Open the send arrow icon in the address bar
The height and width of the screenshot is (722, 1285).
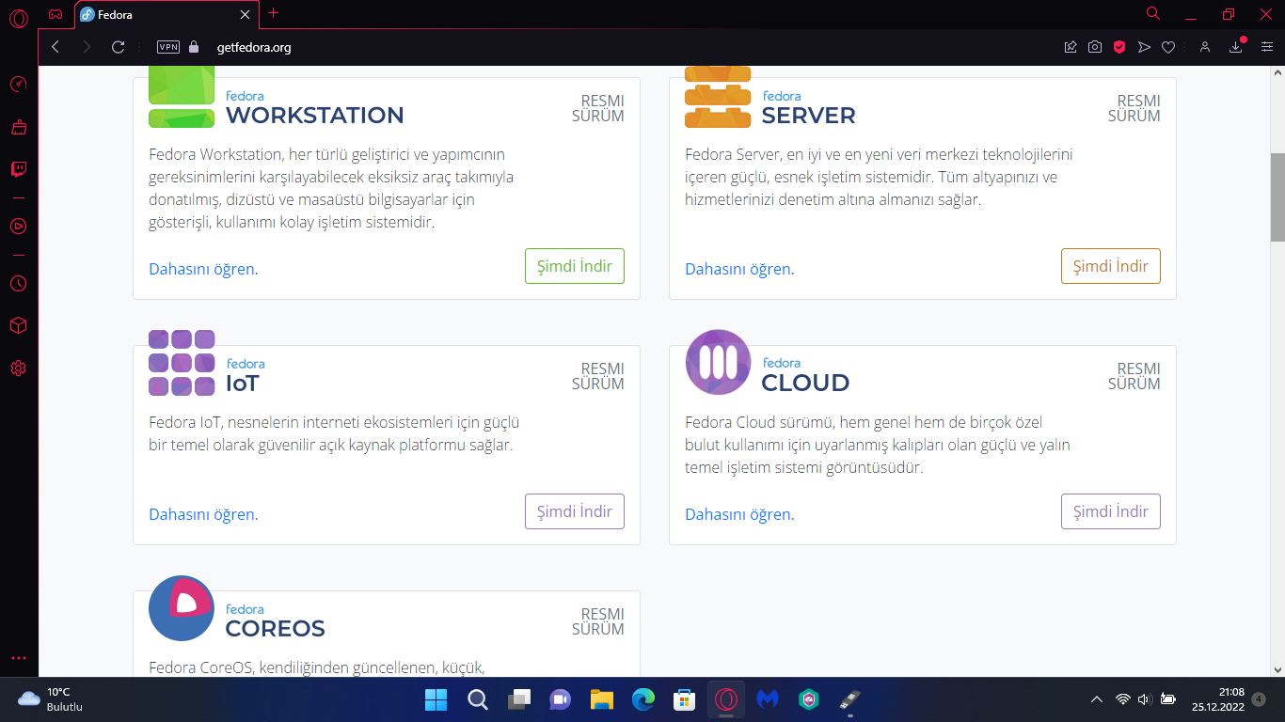pyautogui.click(x=1144, y=47)
